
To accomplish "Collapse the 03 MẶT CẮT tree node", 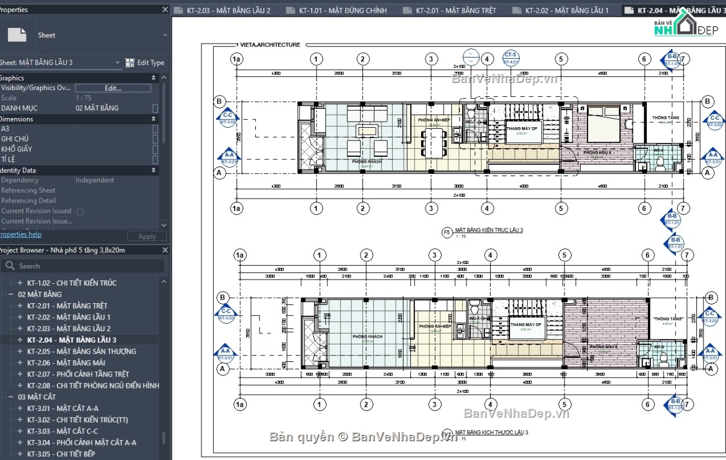I will 10,397.
